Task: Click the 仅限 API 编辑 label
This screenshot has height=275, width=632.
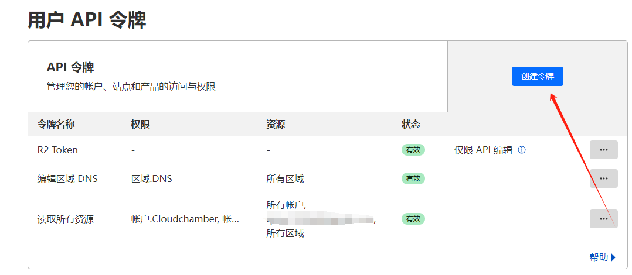Action: pyautogui.click(x=483, y=150)
